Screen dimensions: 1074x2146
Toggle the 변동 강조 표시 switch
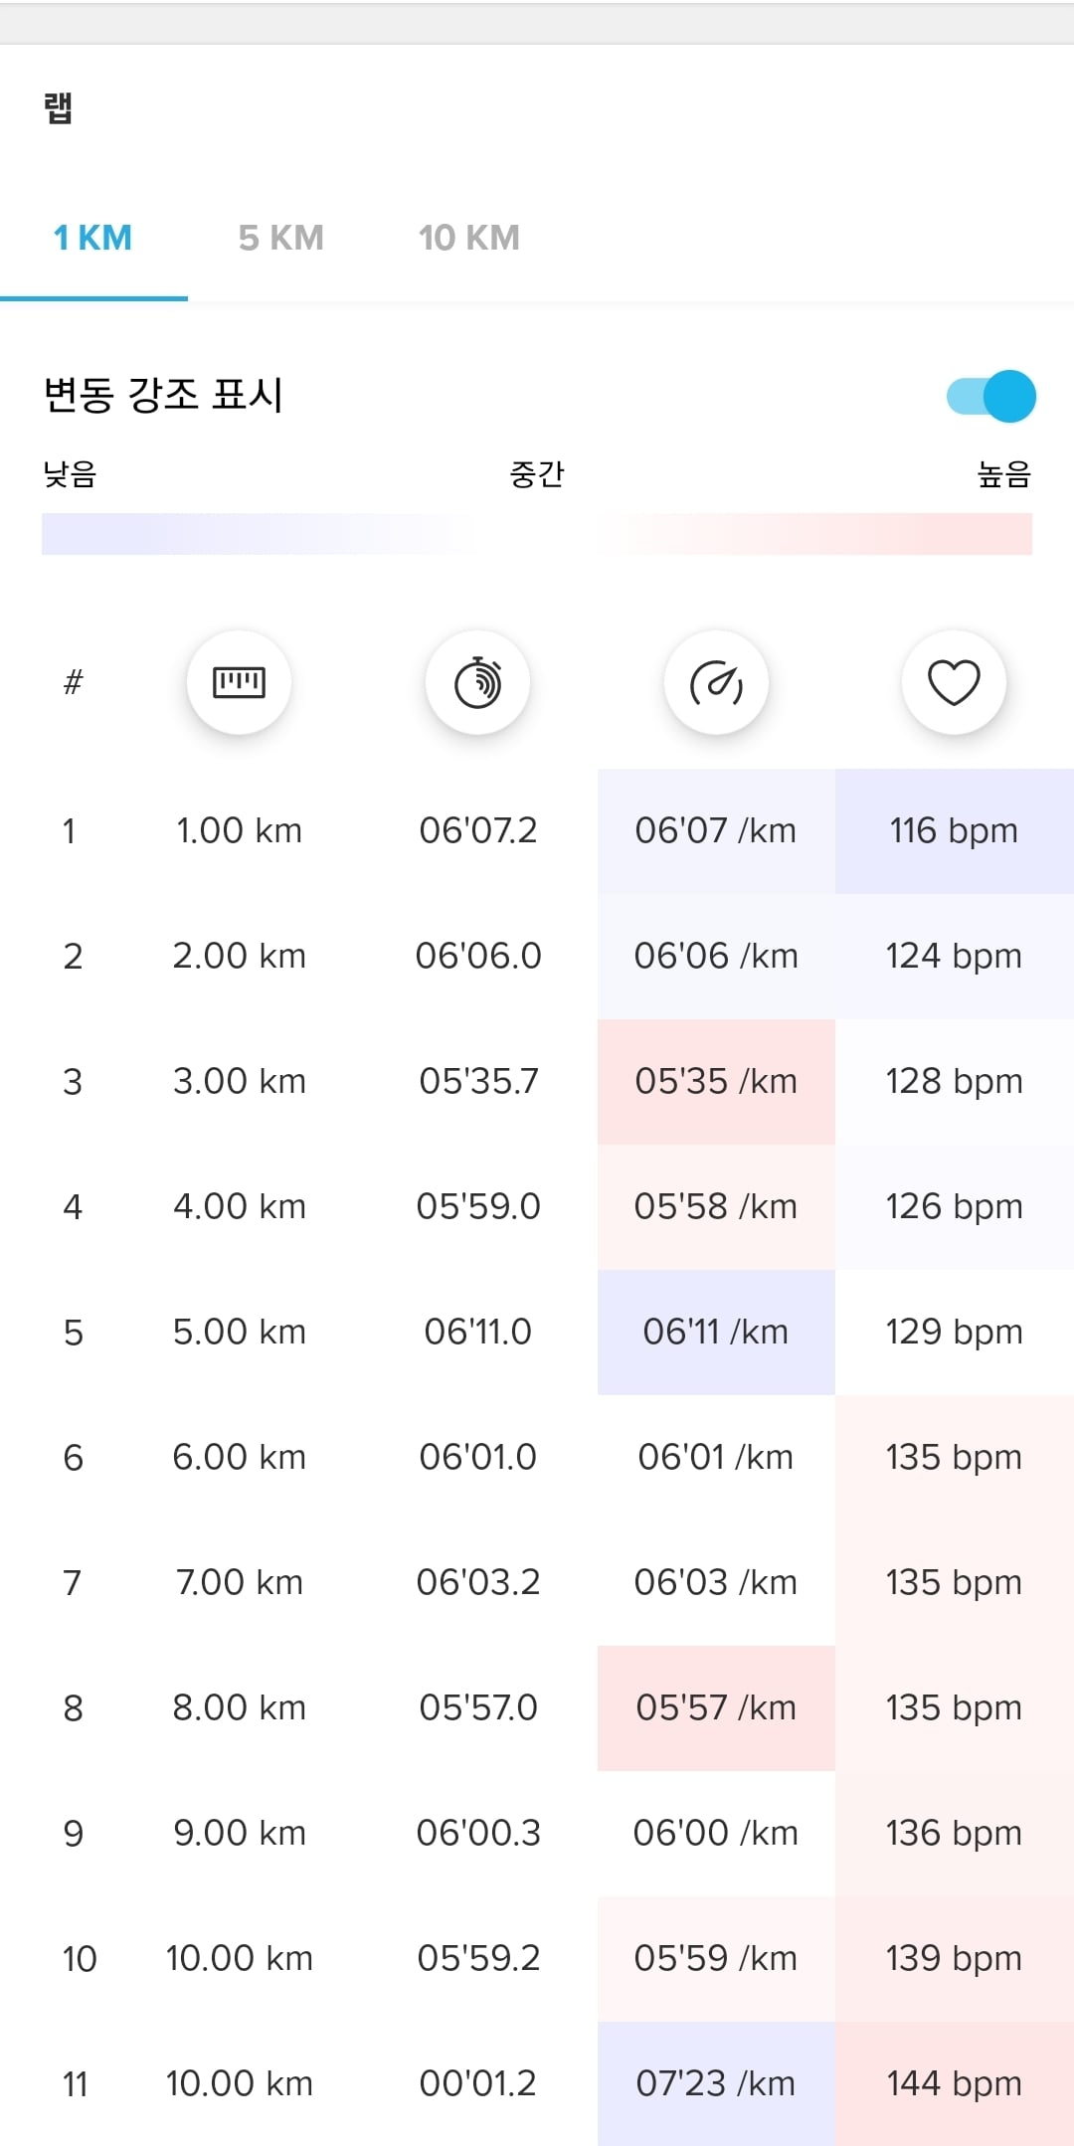(x=991, y=396)
